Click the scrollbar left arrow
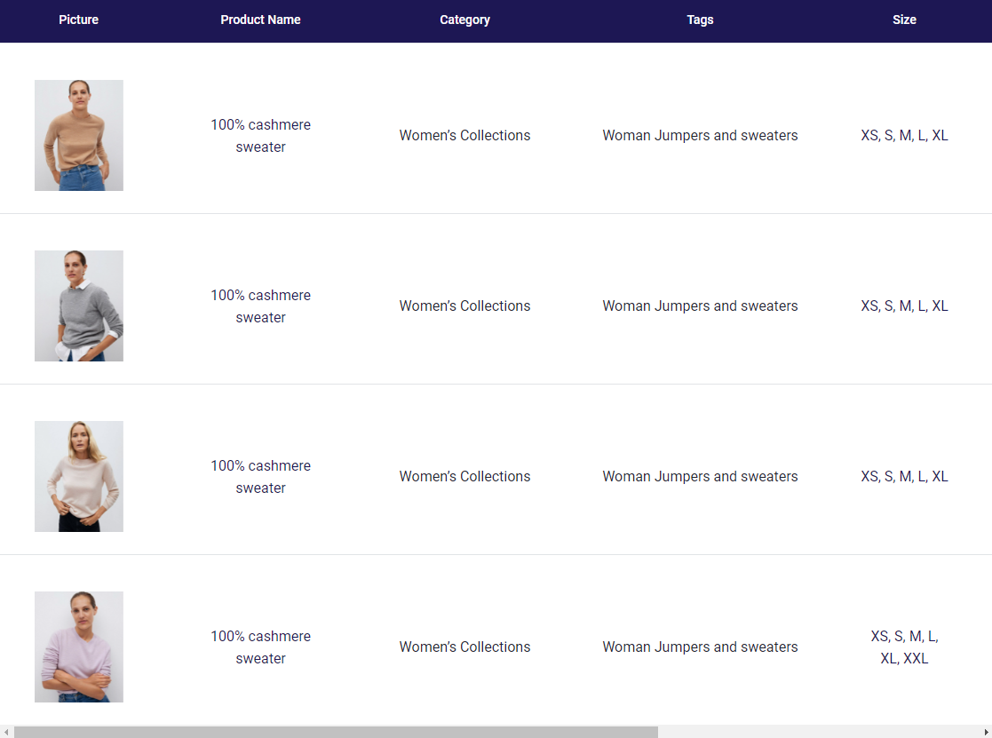Viewport: 992px width, 738px height. [x=5, y=733]
